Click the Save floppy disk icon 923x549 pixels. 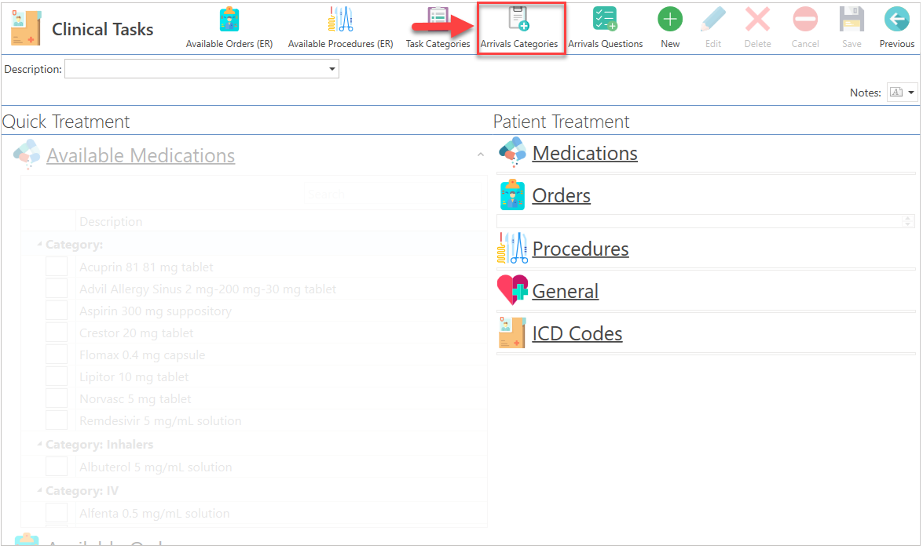pyautogui.click(x=852, y=20)
